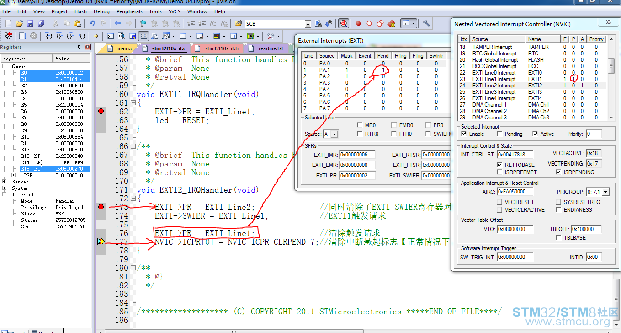This screenshot has height=333, width=621.
Task: Pin the Registers panel with pushpin
Action: [x=80, y=47]
